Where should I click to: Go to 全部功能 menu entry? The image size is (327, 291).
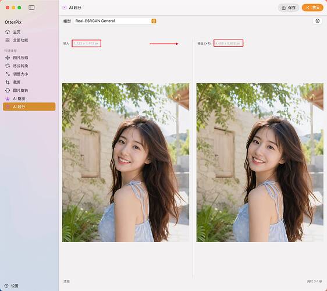(x=20, y=40)
